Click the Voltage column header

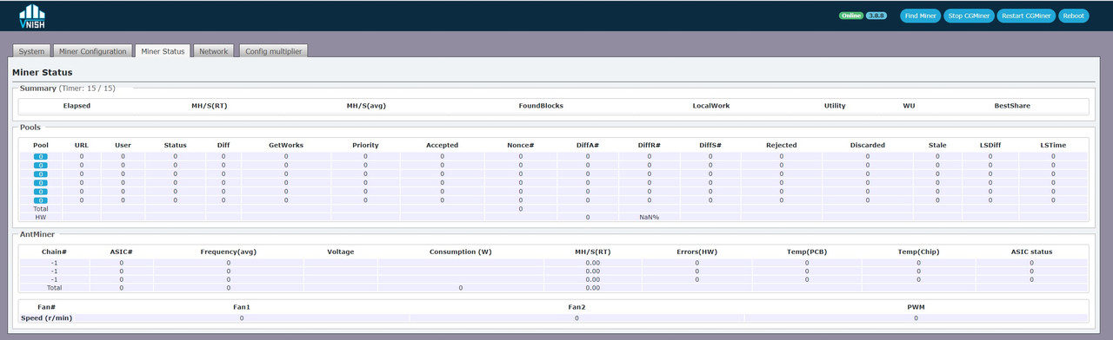pos(340,252)
